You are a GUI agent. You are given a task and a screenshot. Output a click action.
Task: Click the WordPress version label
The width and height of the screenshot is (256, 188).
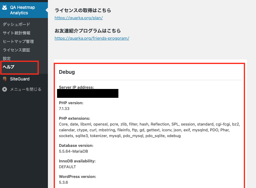coord(78,177)
